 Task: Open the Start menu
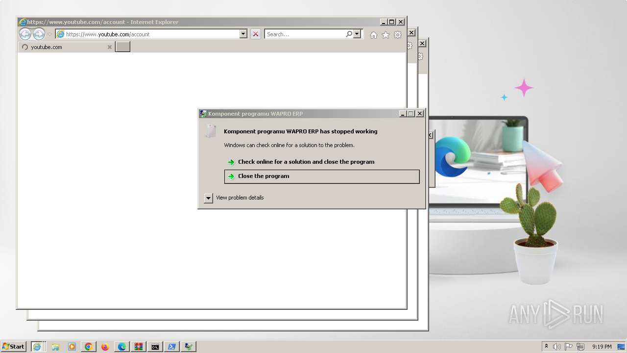point(14,347)
